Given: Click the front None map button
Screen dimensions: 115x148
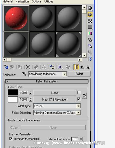Looking at the screenshot, I should pyautogui.click(x=55, y=93).
